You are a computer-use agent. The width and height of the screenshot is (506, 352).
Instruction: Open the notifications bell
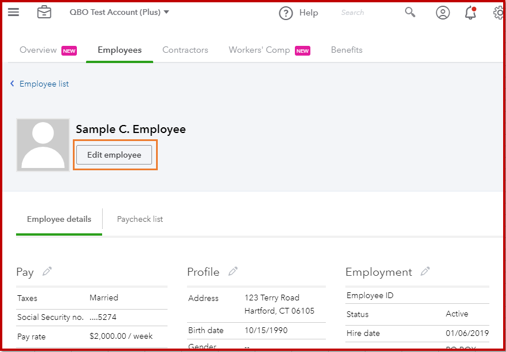click(470, 13)
